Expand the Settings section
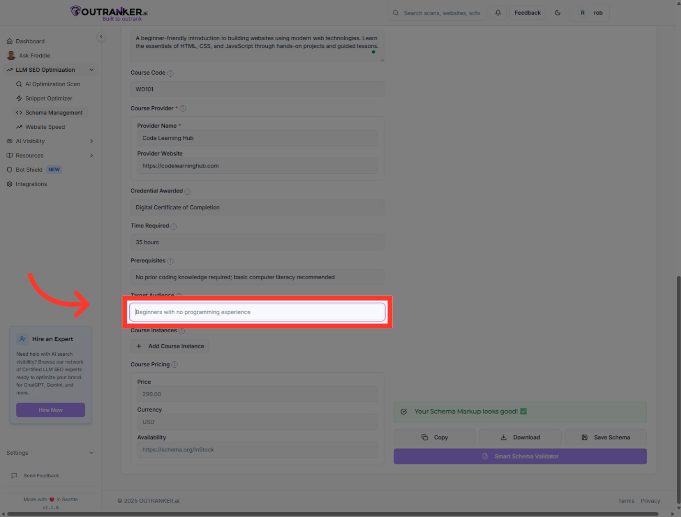 [91, 452]
